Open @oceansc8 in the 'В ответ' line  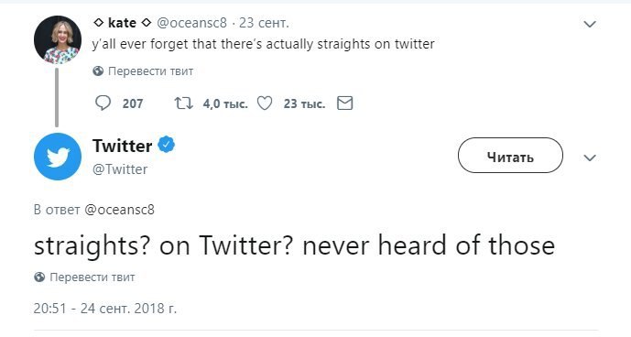click(x=120, y=210)
